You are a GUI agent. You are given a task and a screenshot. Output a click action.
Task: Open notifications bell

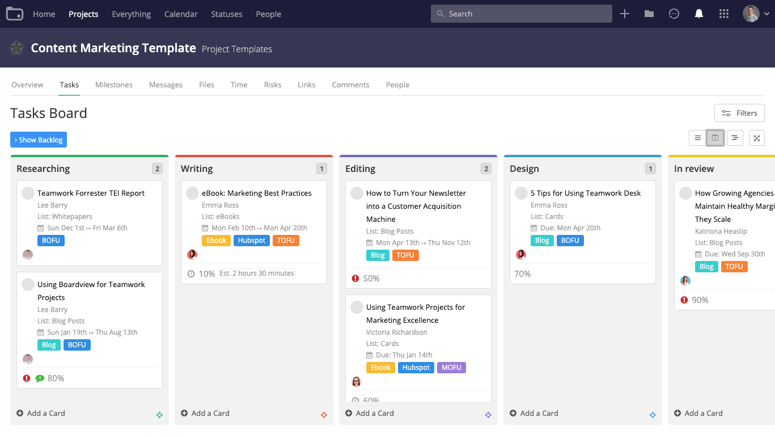[698, 13]
